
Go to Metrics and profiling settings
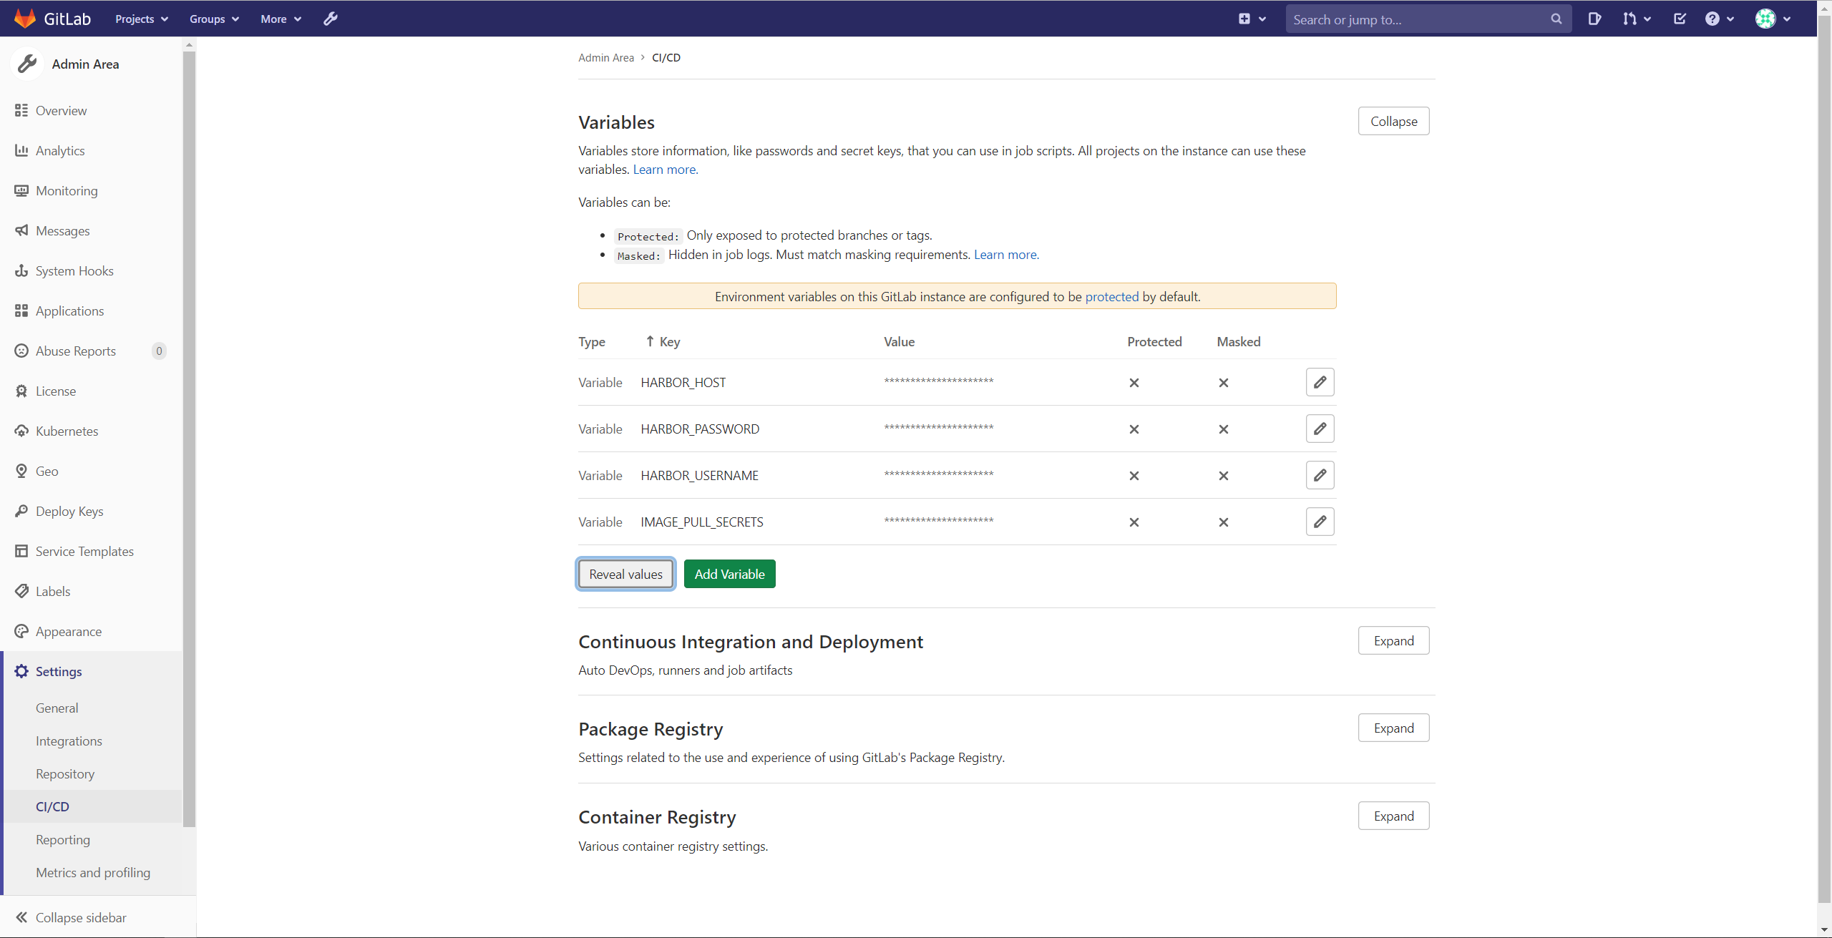pyautogui.click(x=93, y=872)
